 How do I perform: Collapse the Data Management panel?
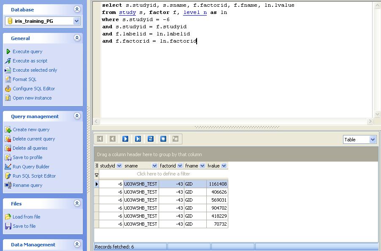click(77, 244)
